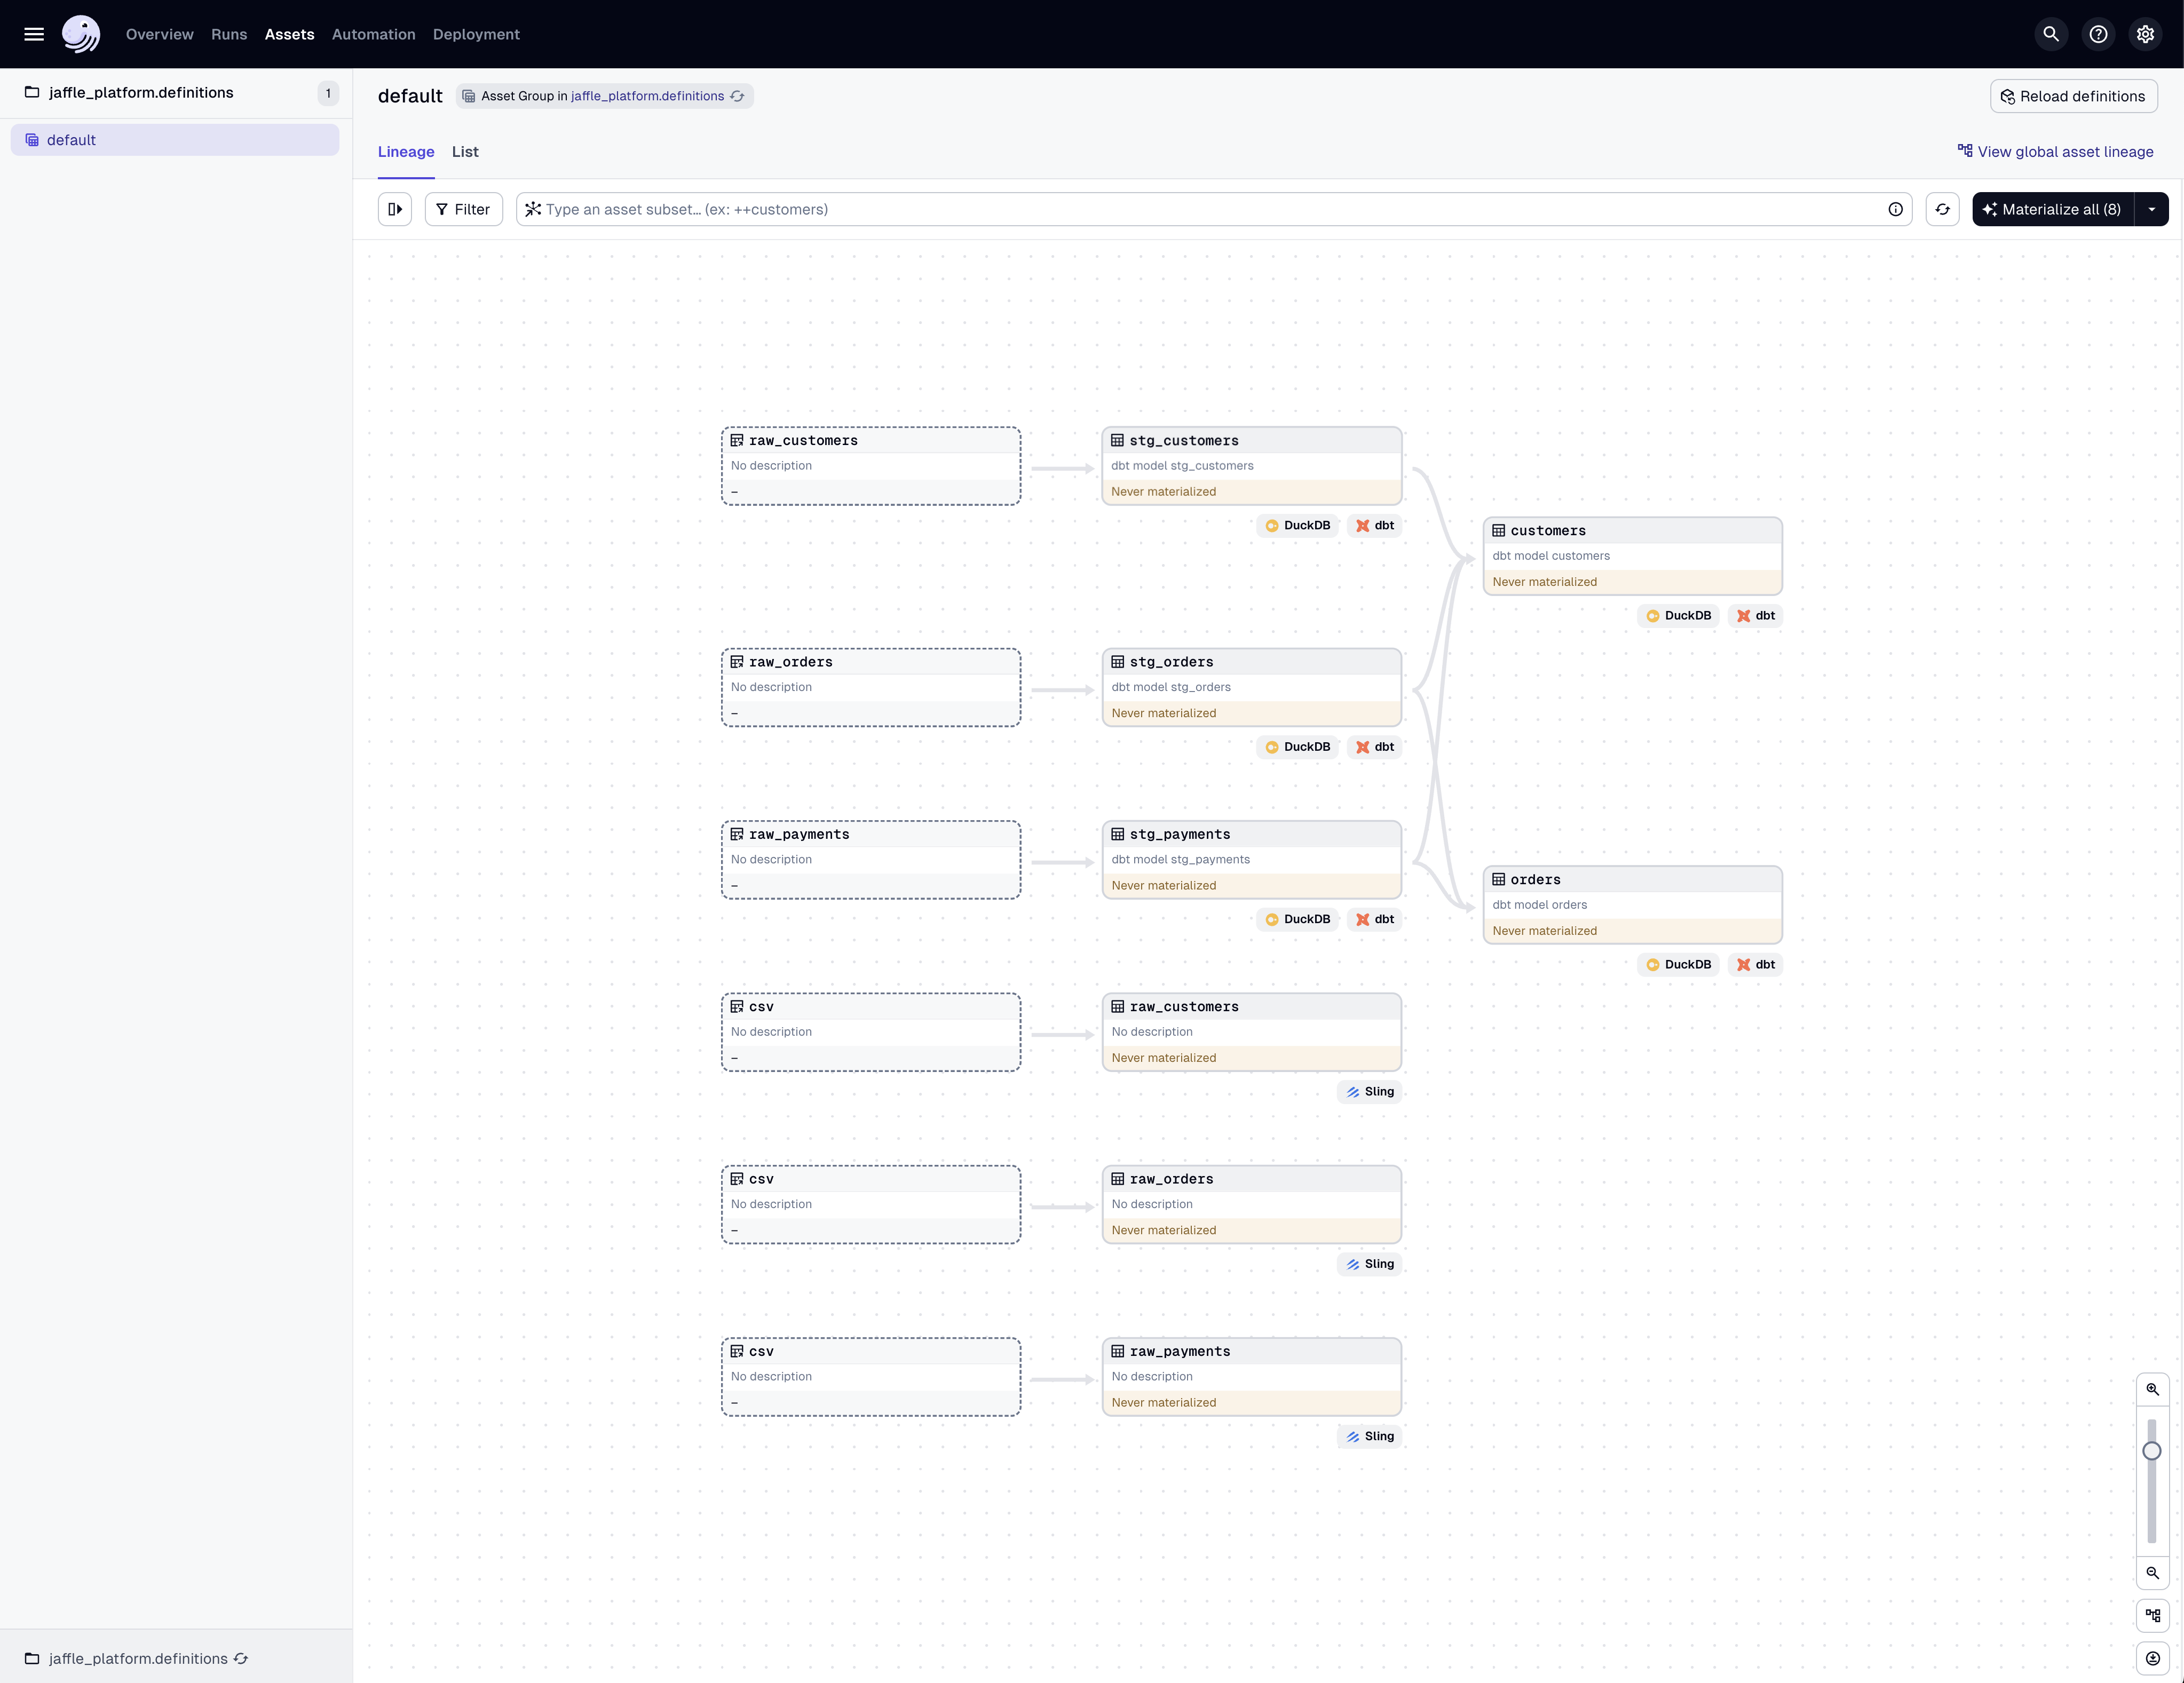Screen dimensions: 2184x1683
Task: Click the graph zoom slider handle
Action: tap(2152, 1450)
